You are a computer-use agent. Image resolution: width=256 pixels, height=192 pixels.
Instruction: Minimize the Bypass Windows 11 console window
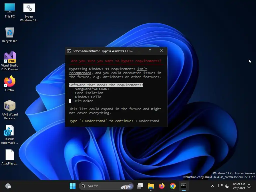pos(139,51)
